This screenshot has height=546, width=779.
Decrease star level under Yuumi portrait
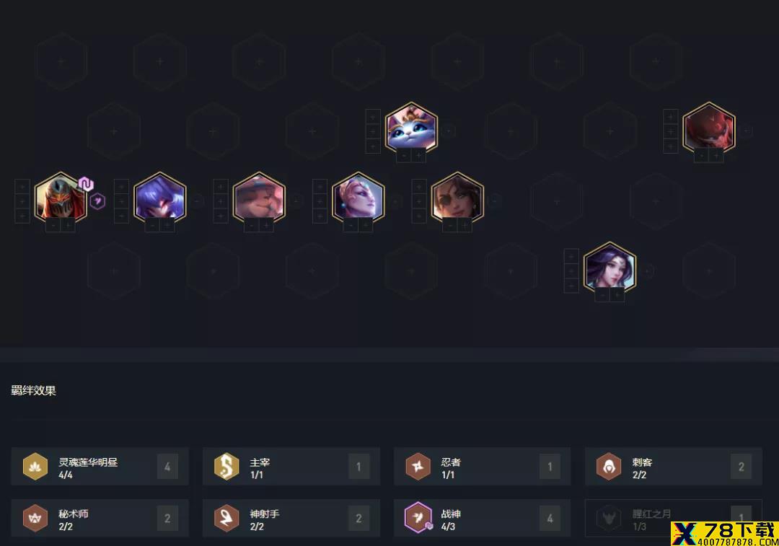pyautogui.click(x=404, y=156)
